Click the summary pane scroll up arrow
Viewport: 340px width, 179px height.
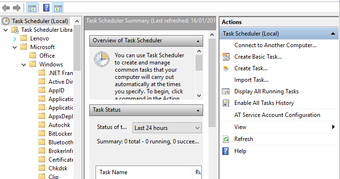(x=212, y=35)
